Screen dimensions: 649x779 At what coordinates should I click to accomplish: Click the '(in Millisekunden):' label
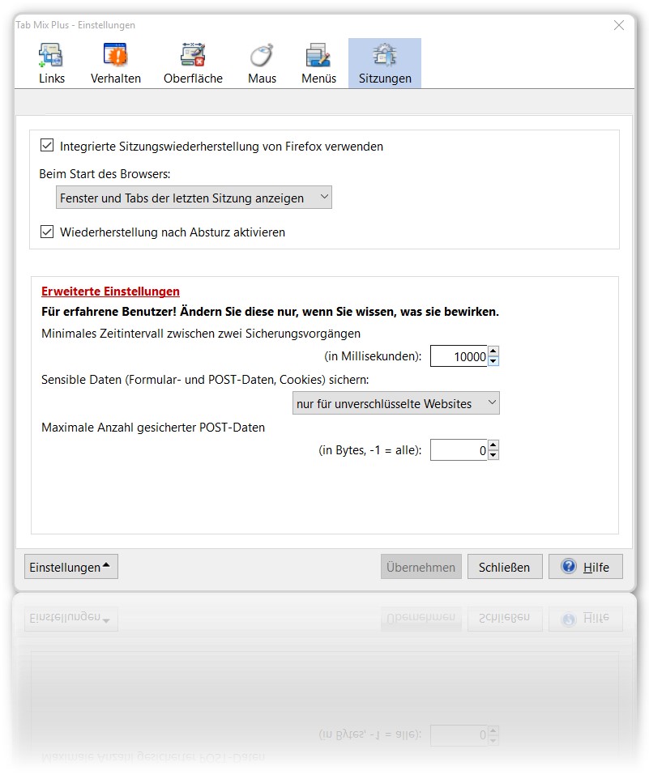pyautogui.click(x=373, y=356)
